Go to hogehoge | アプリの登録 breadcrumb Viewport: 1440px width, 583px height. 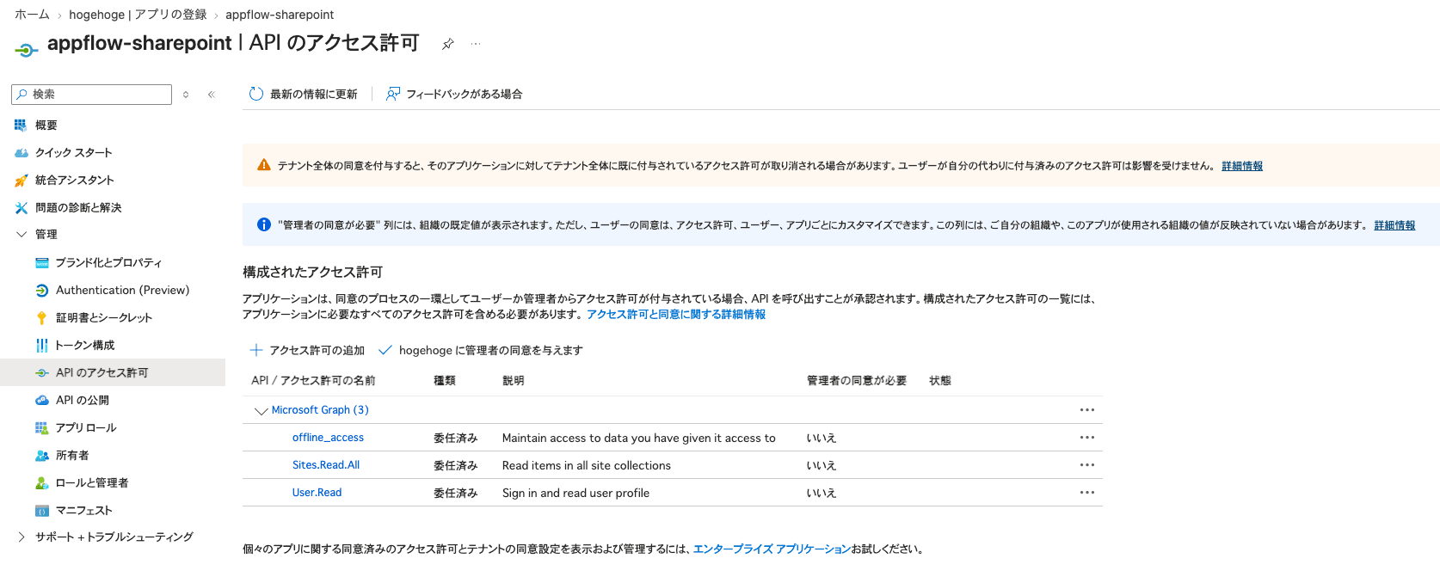click(x=138, y=15)
